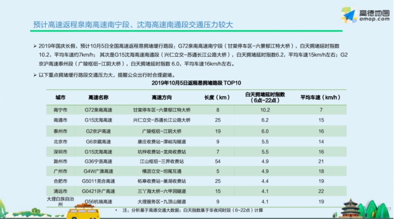394x219 pixels.
Task: Select the 广州市 cell
Action: coord(60,171)
